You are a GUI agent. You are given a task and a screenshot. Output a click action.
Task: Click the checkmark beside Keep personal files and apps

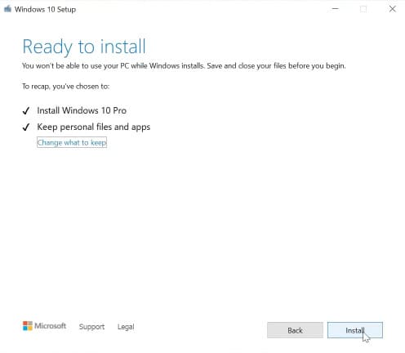point(26,127)
